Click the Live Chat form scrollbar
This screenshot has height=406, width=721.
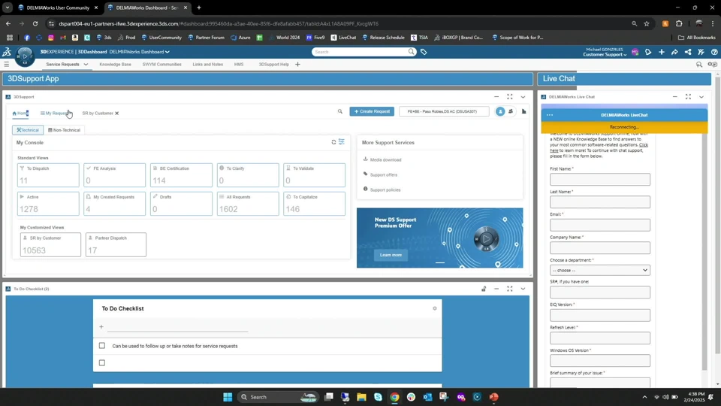[704, 253]
